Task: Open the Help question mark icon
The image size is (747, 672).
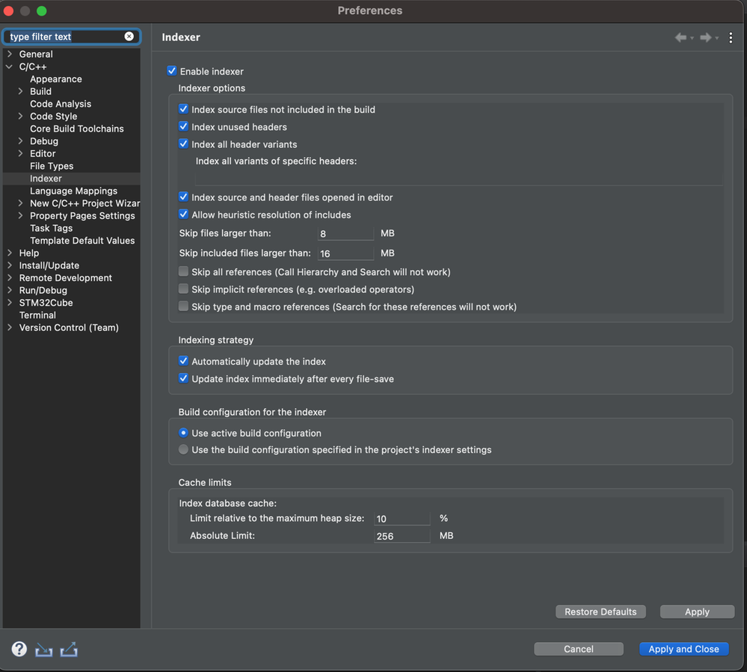Action: [x=19, y=649]
